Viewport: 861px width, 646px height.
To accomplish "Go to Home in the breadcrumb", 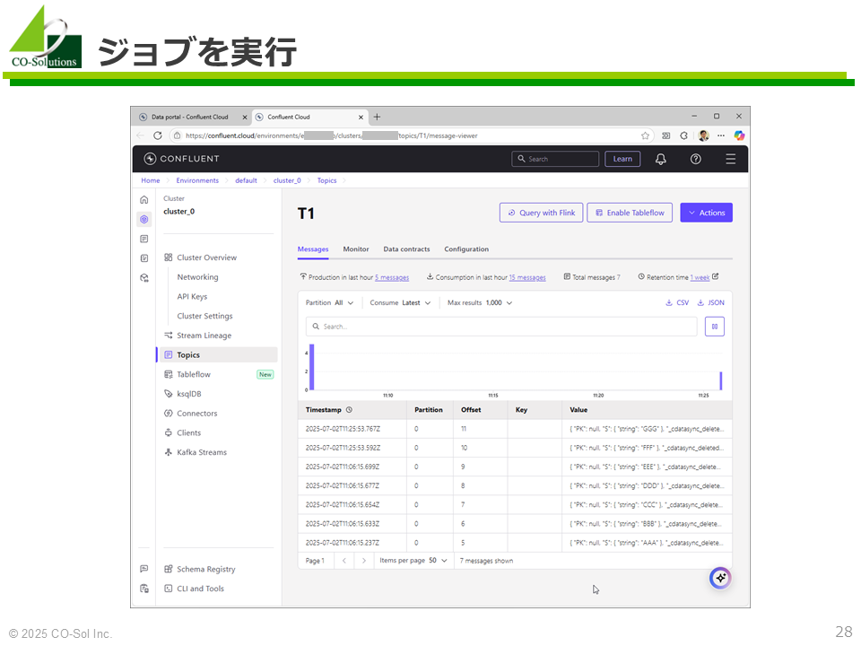I will [151, 180].
